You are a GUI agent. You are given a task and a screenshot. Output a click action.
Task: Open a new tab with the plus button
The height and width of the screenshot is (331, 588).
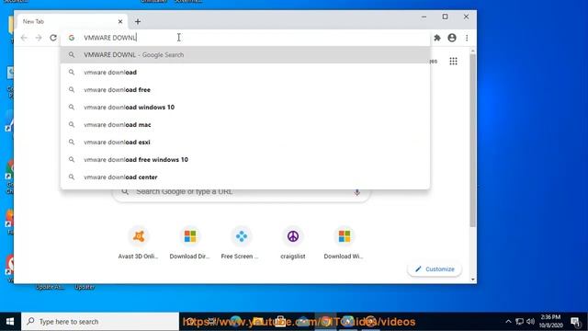(x=138, y=22)
